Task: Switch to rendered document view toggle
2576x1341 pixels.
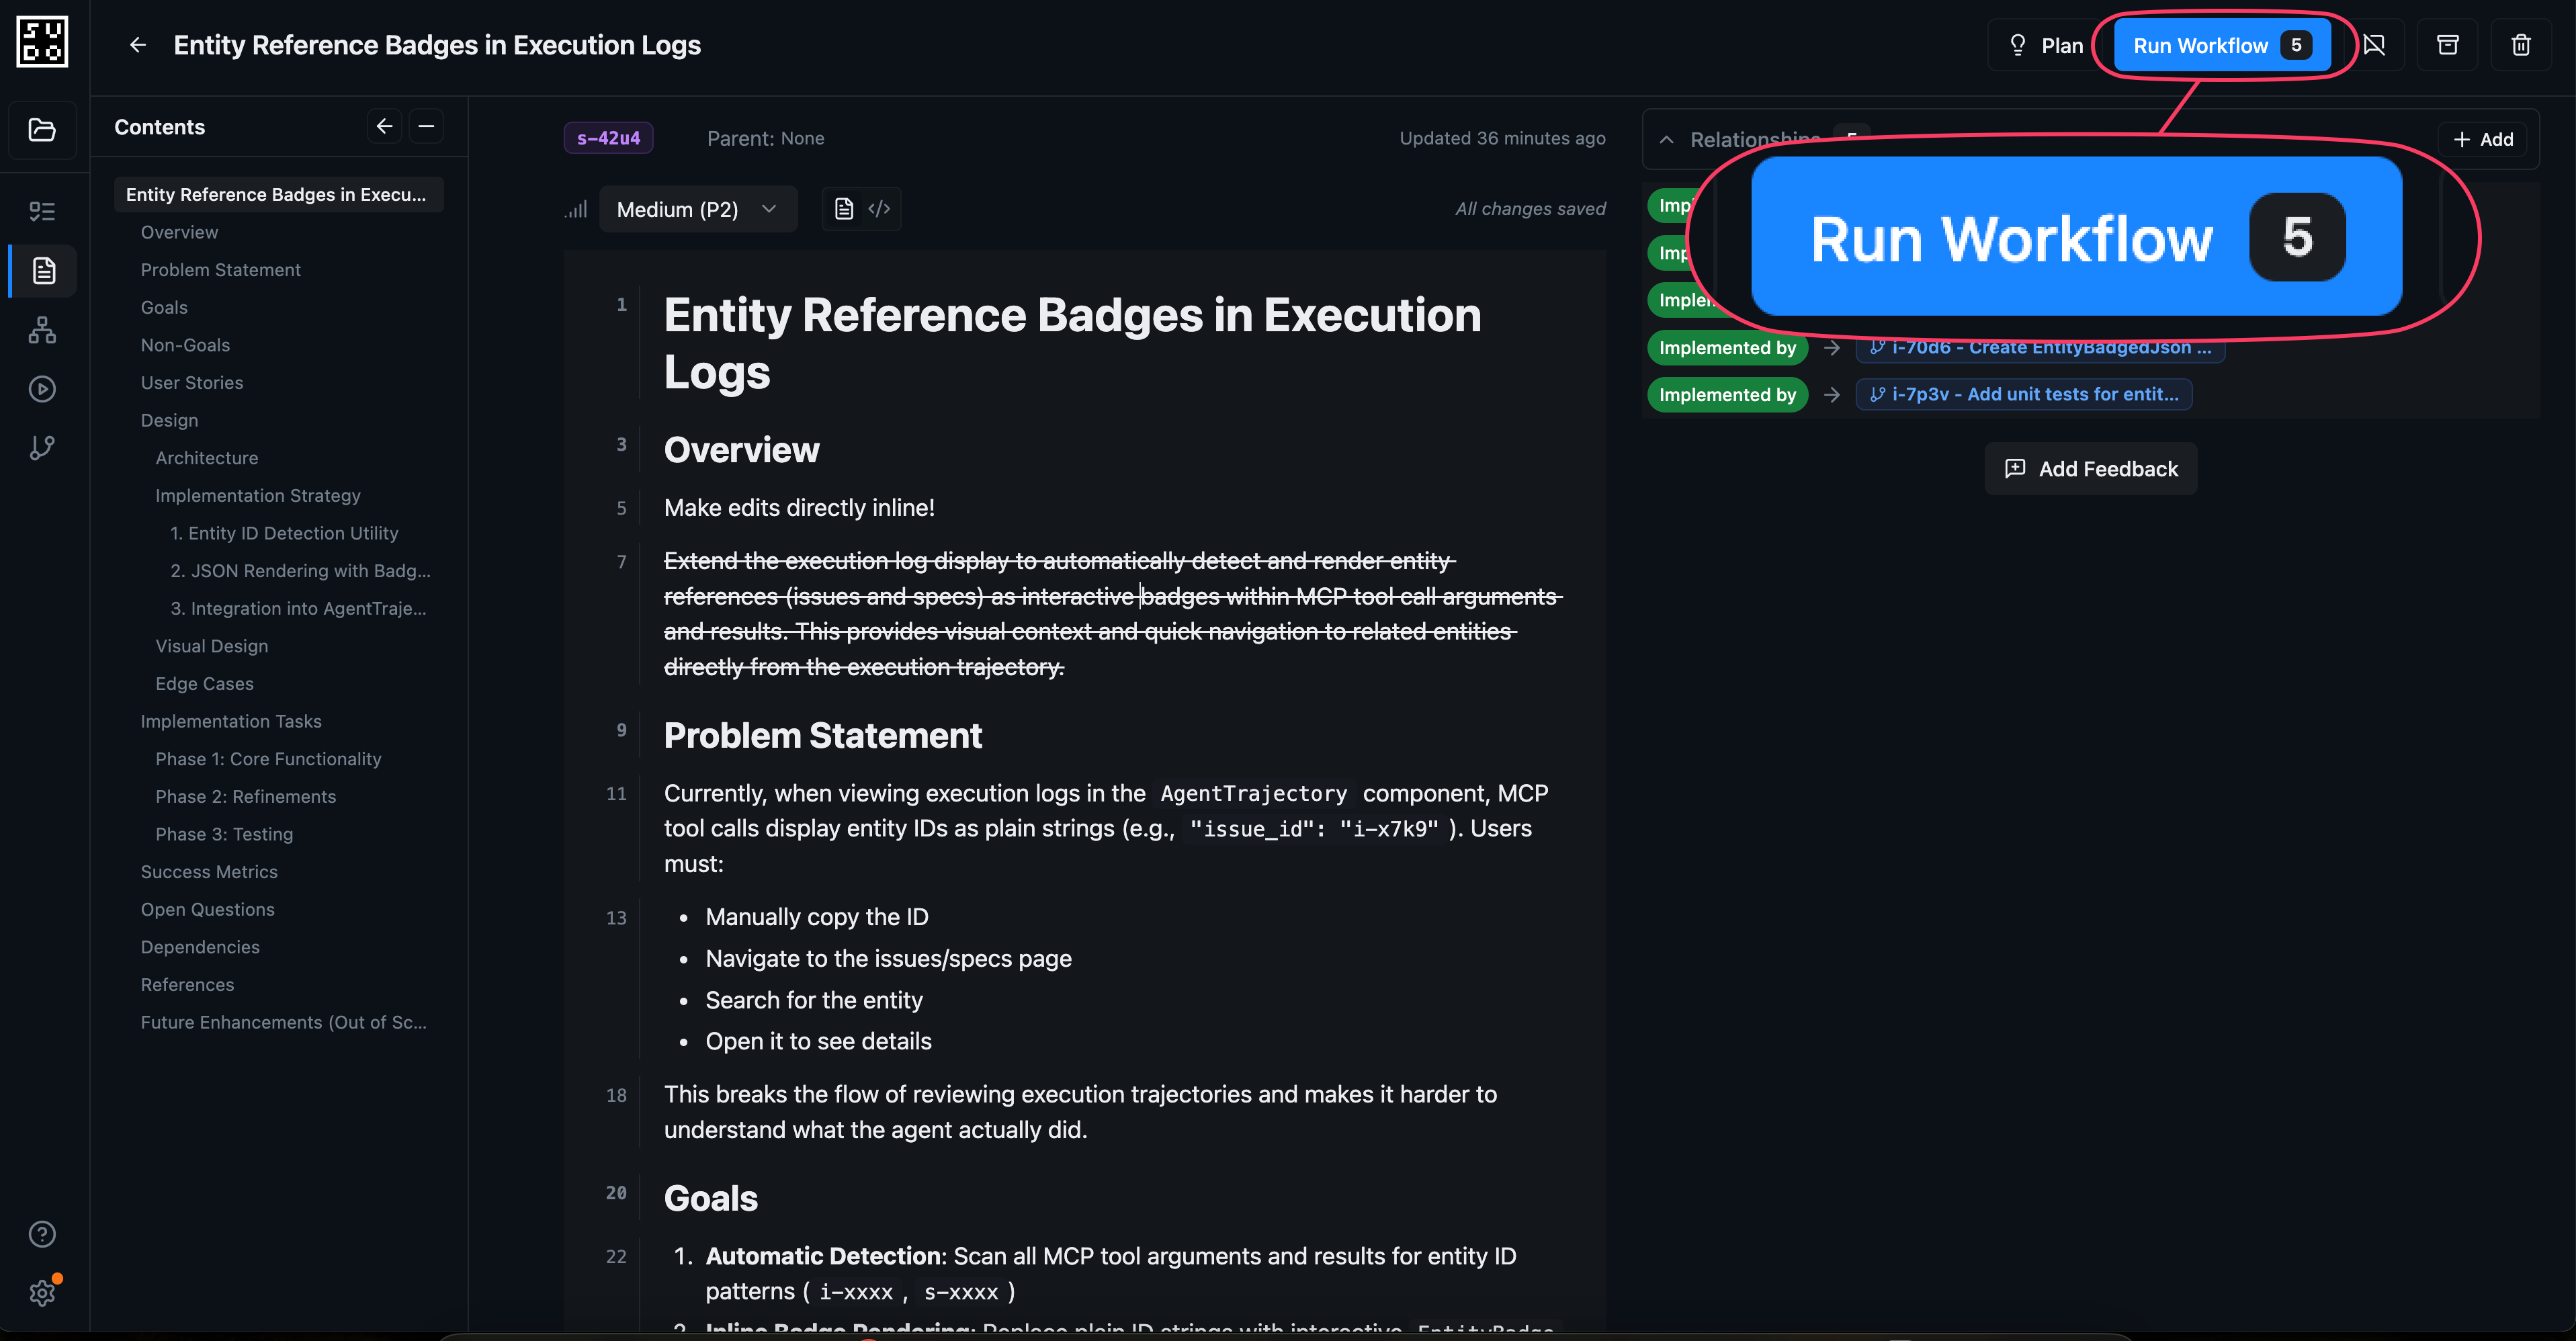Action: pyautogui.click(x=843, y=208)
